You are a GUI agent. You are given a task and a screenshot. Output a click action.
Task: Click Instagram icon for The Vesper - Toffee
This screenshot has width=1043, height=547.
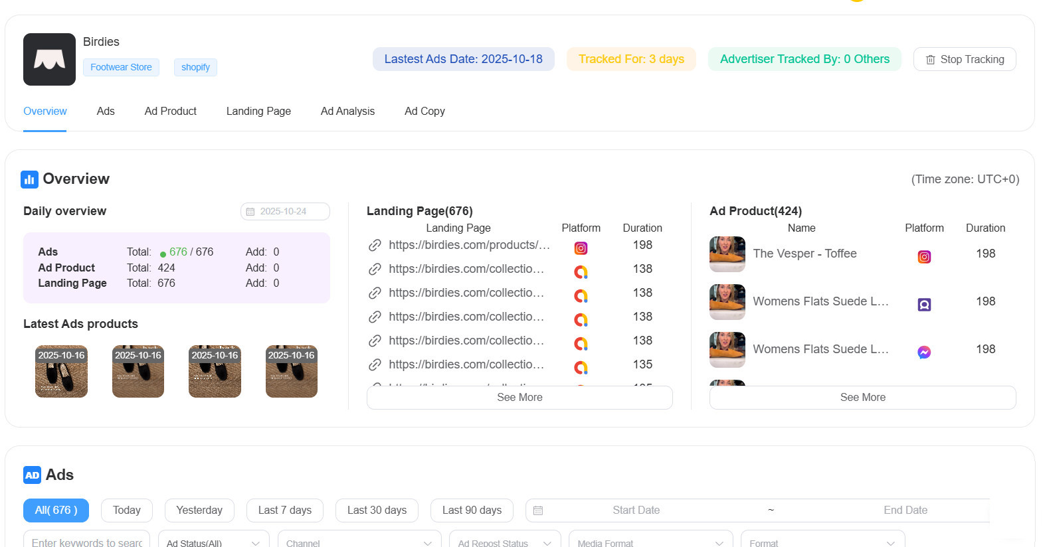point(924,257)
